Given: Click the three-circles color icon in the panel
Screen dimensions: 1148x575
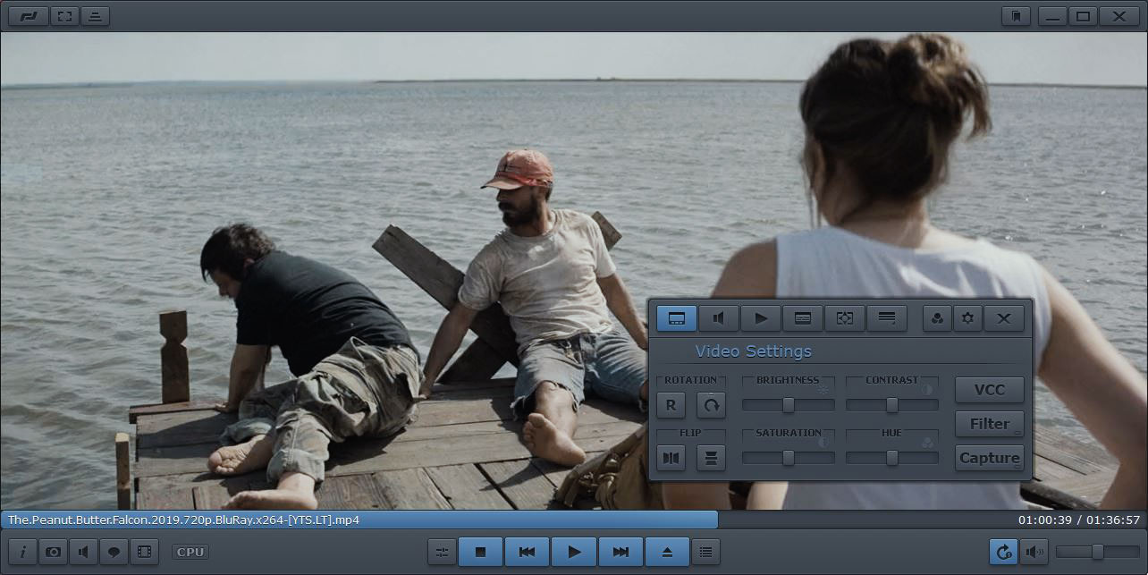Looking at the screenshot, I should point(937,318).
